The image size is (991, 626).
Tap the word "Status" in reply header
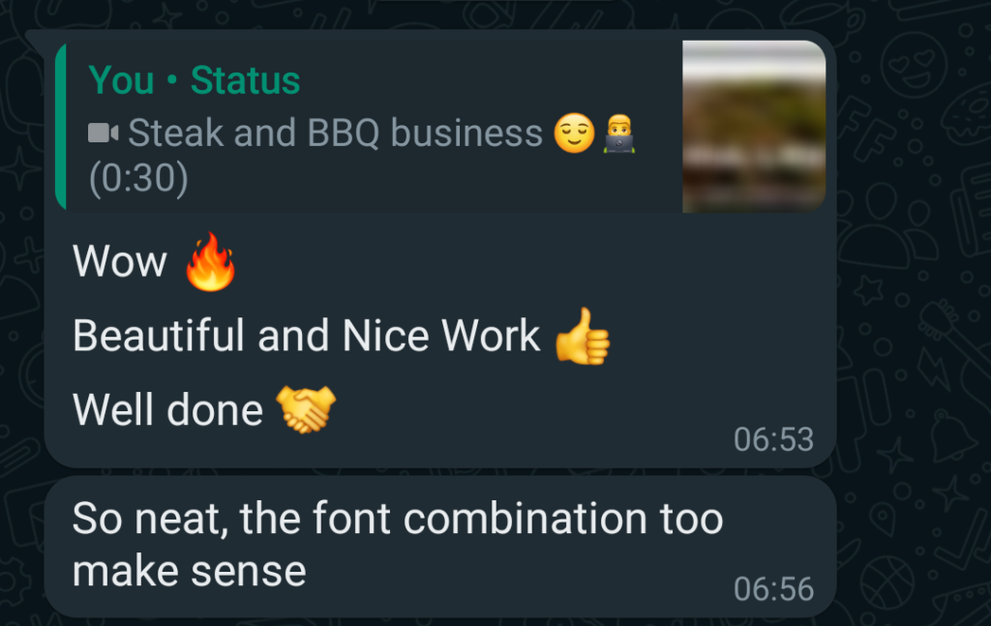click(245, 80)
